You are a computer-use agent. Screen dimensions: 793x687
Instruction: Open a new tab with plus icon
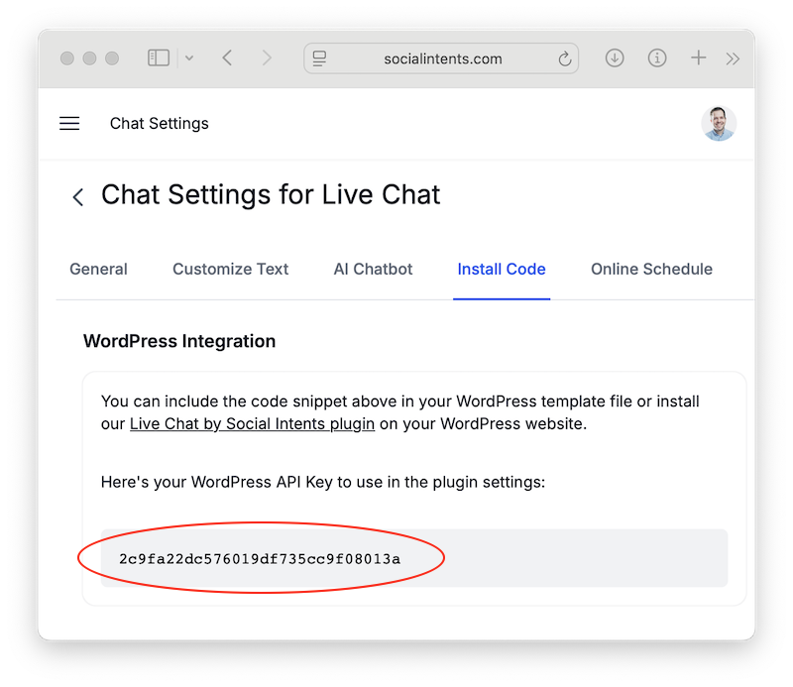pyautogui.click(x=699, y=57)
